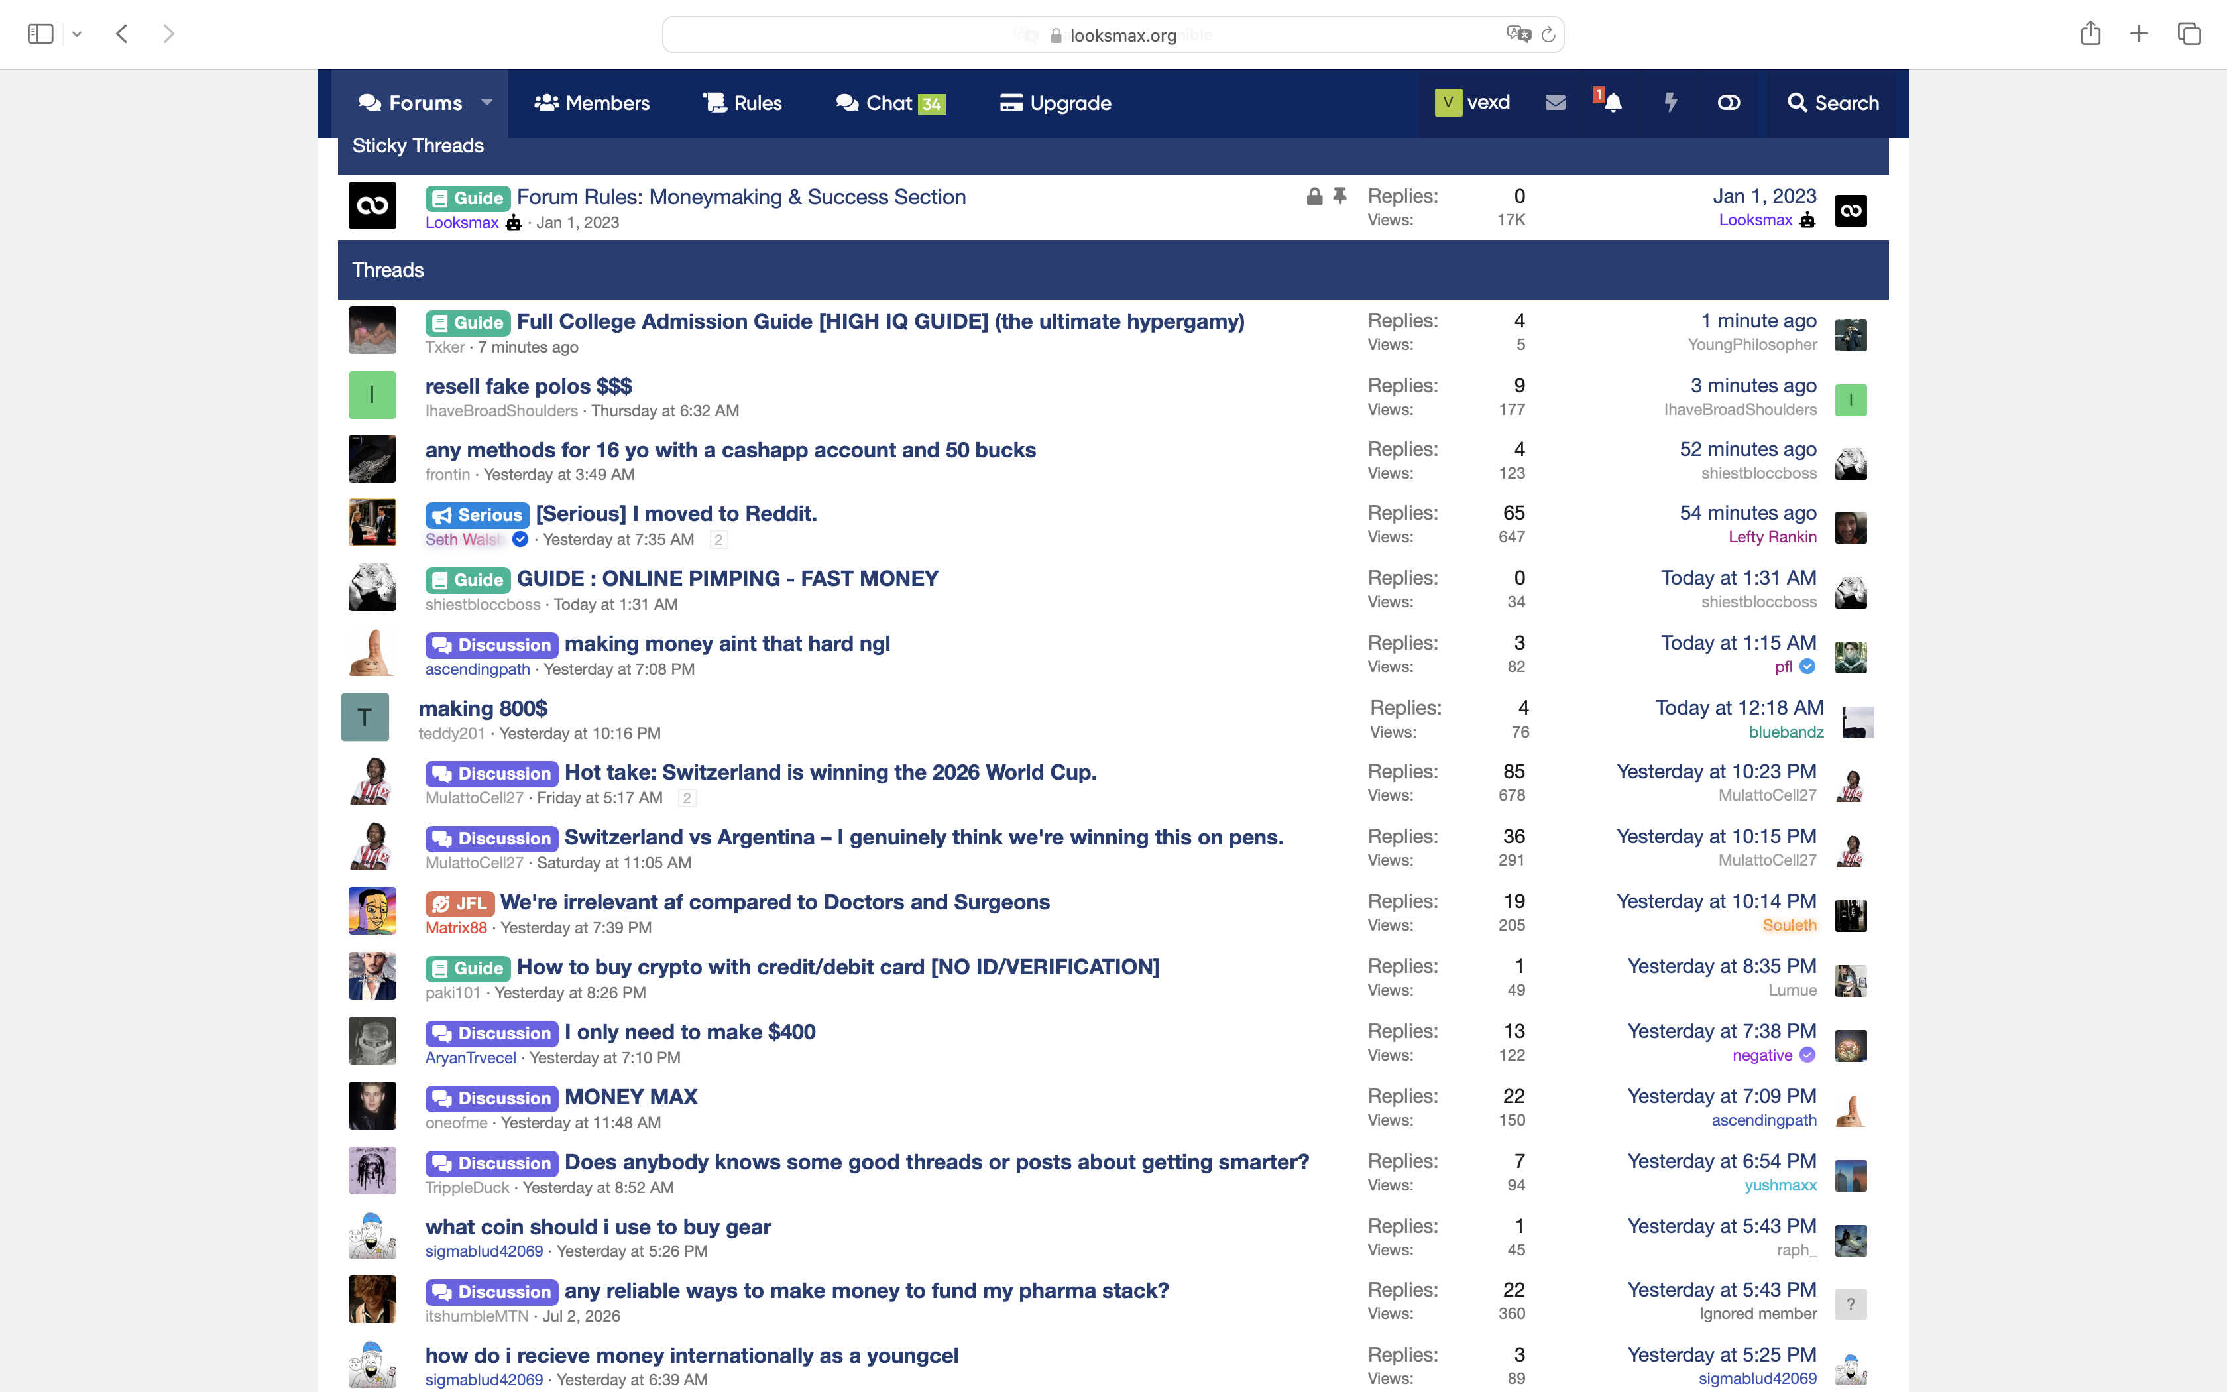Click the looksmax.org address bar
Screen dimensions: 2227x1392
pyautogui.click(x=1113, y=35)
